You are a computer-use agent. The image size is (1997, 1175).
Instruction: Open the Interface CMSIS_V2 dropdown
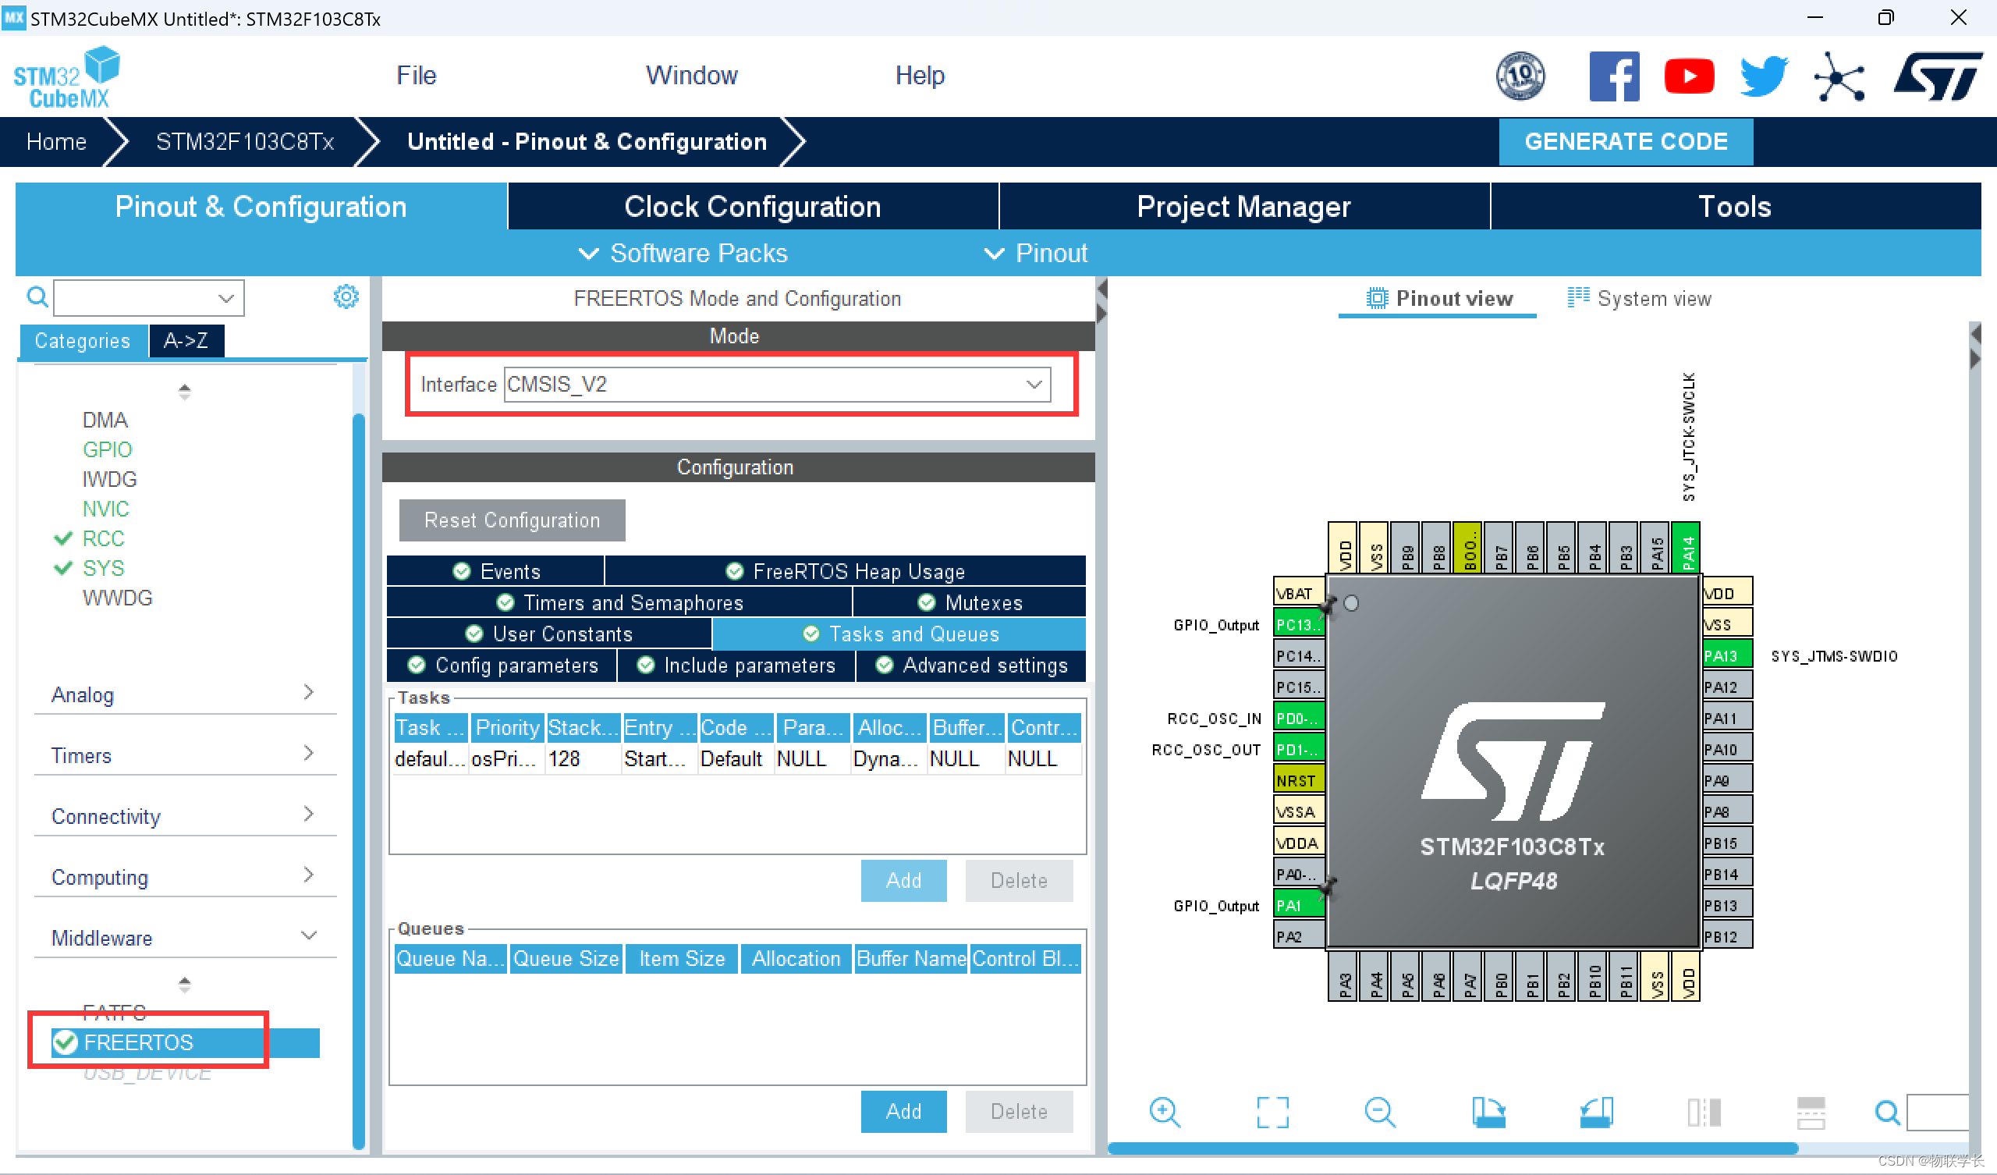777,385
